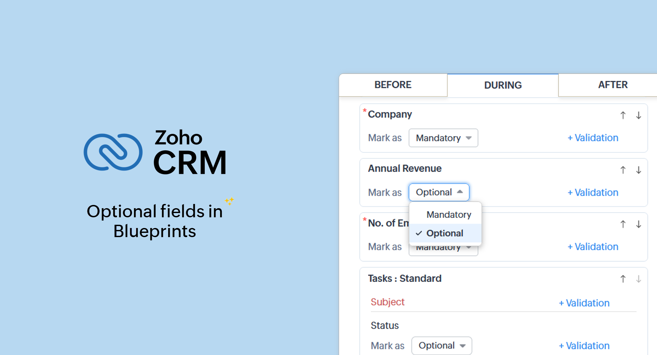This screenshot has height=355, width=657.
Task: Move Company field up with arrow
Action: tap(623, 115)
